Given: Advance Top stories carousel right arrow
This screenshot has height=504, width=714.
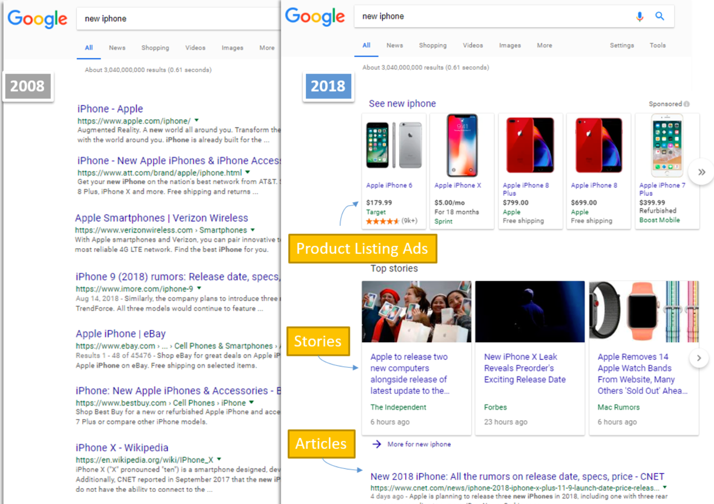Looking at the screenshot, I should [699, 358].
